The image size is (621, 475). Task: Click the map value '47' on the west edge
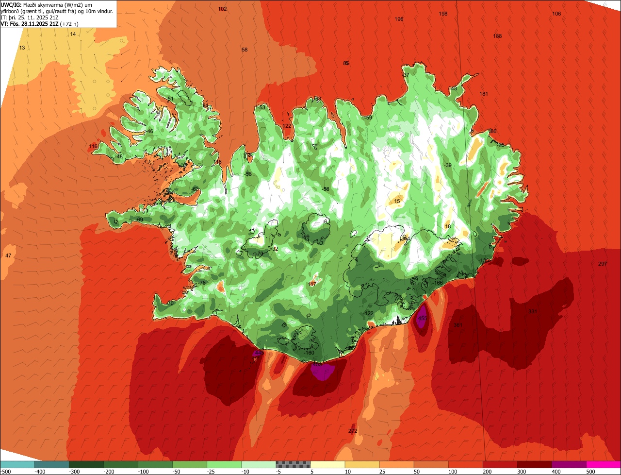[8, 255]
